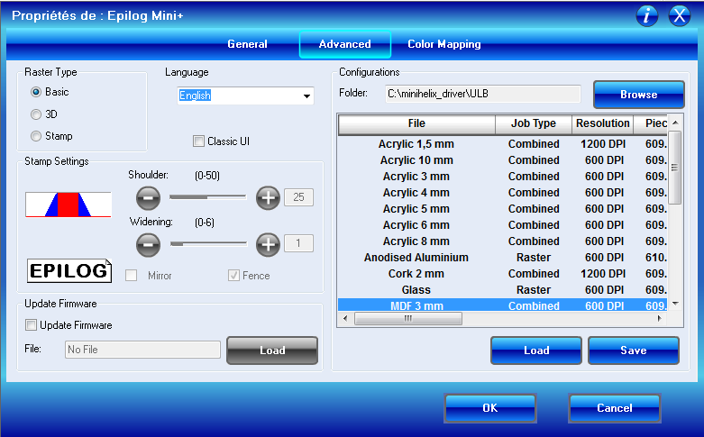Click 1200 DPI in Cork 2 mm row
The height and width of the screenshot is (437, 704).
pos(603,274)
